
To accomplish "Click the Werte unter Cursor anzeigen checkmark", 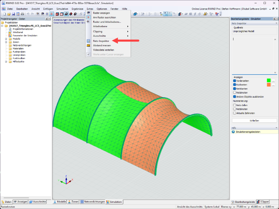I will [88, 54].
